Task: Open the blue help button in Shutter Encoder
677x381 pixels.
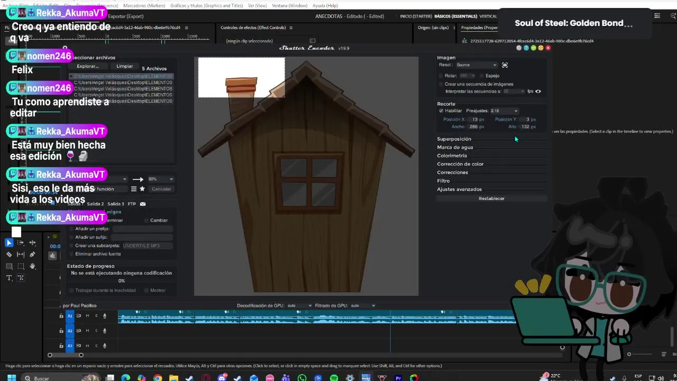Action: pyautogui.click(x=526, y=48)
